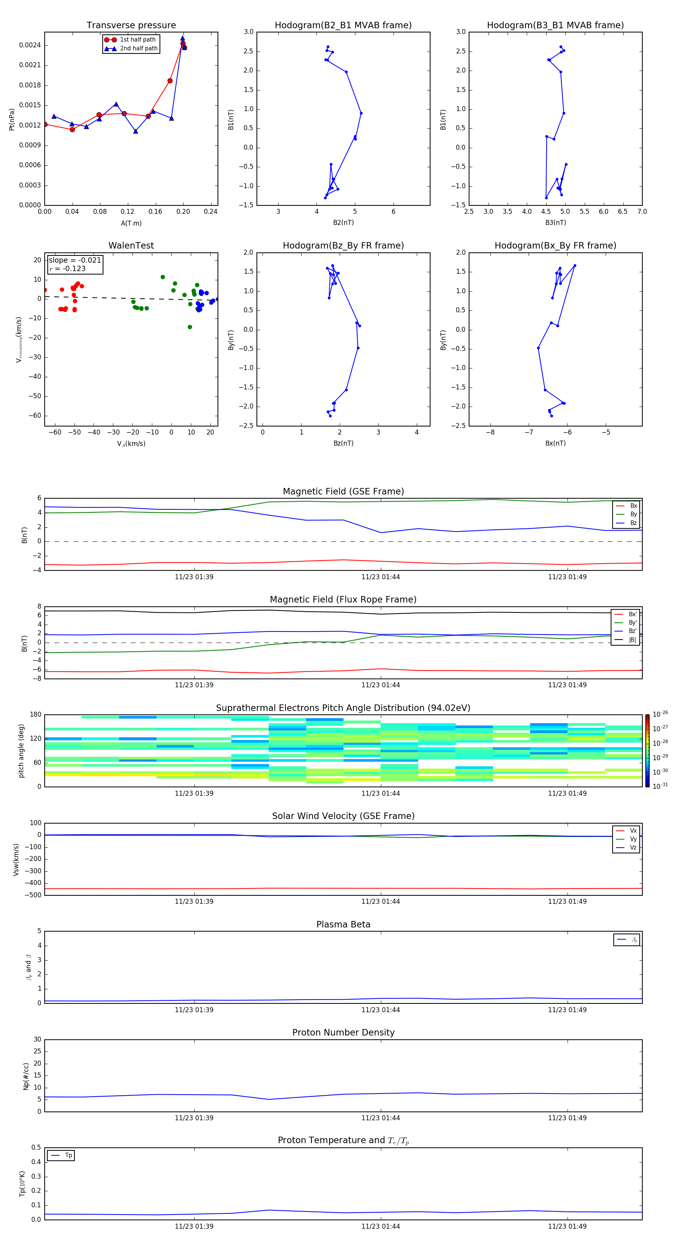Select the βp legend entry in Plasma Beta
The height and width of the screenshot is (1260, 687).
point(627,940)
